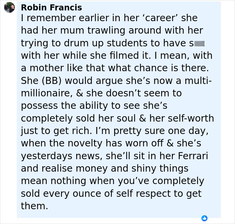The image size is (235, 224).
Task: Click the grey censored block after 'have s'
Action: [x=199, y=44]
